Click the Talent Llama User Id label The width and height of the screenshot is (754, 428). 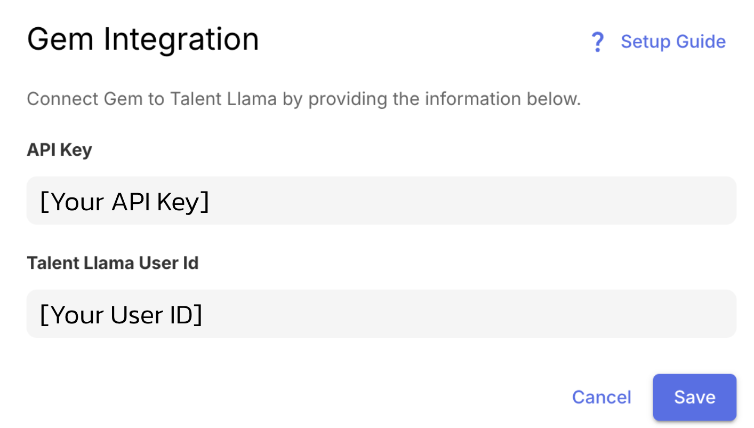click(113, 263)
